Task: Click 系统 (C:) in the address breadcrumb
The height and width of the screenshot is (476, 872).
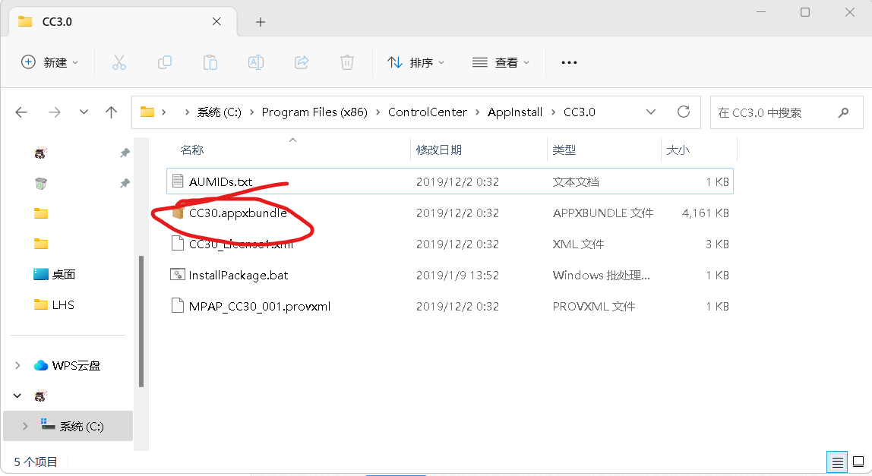Action: click(219, 112)
